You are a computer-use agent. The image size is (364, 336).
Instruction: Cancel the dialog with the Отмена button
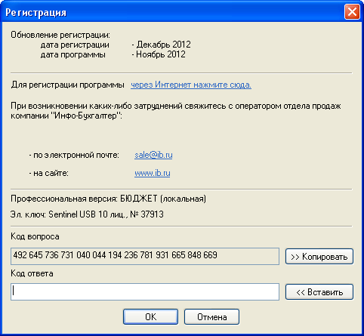click(211, 316)
